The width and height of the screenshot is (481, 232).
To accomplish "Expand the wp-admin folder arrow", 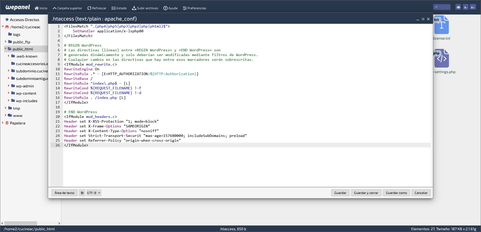I will pos(9,86).
